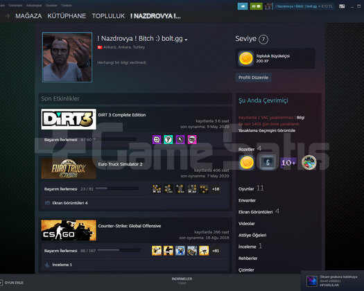Click the CS:GO achievement progress bar
This screenshot has width=364, height=291.
[119, 250]
